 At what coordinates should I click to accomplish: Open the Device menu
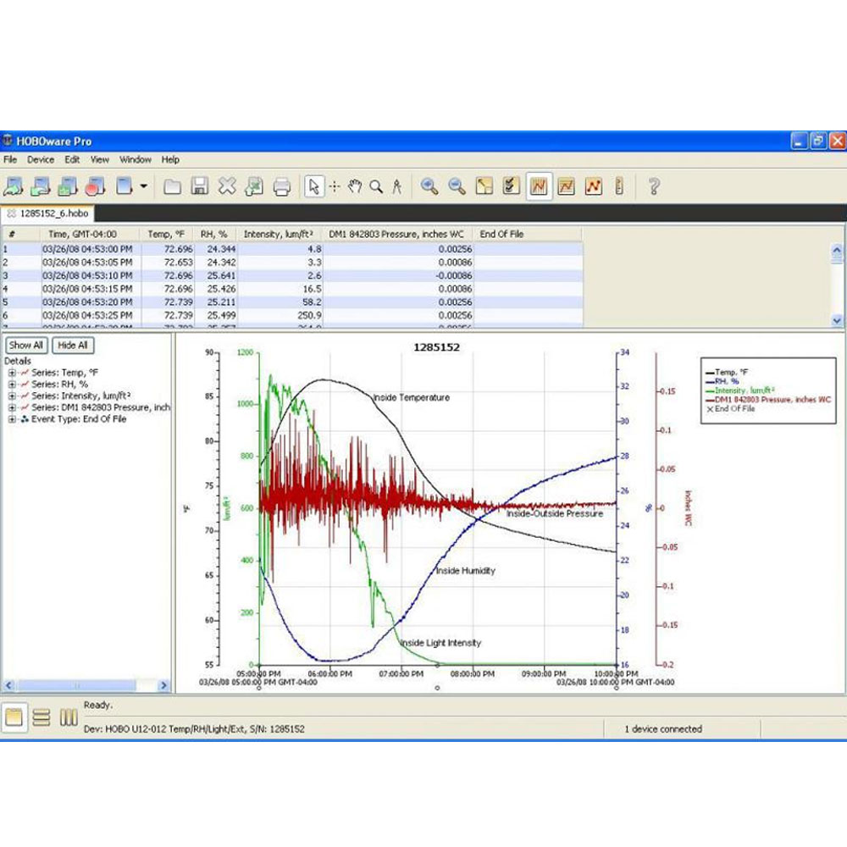(x=40, y=159)
